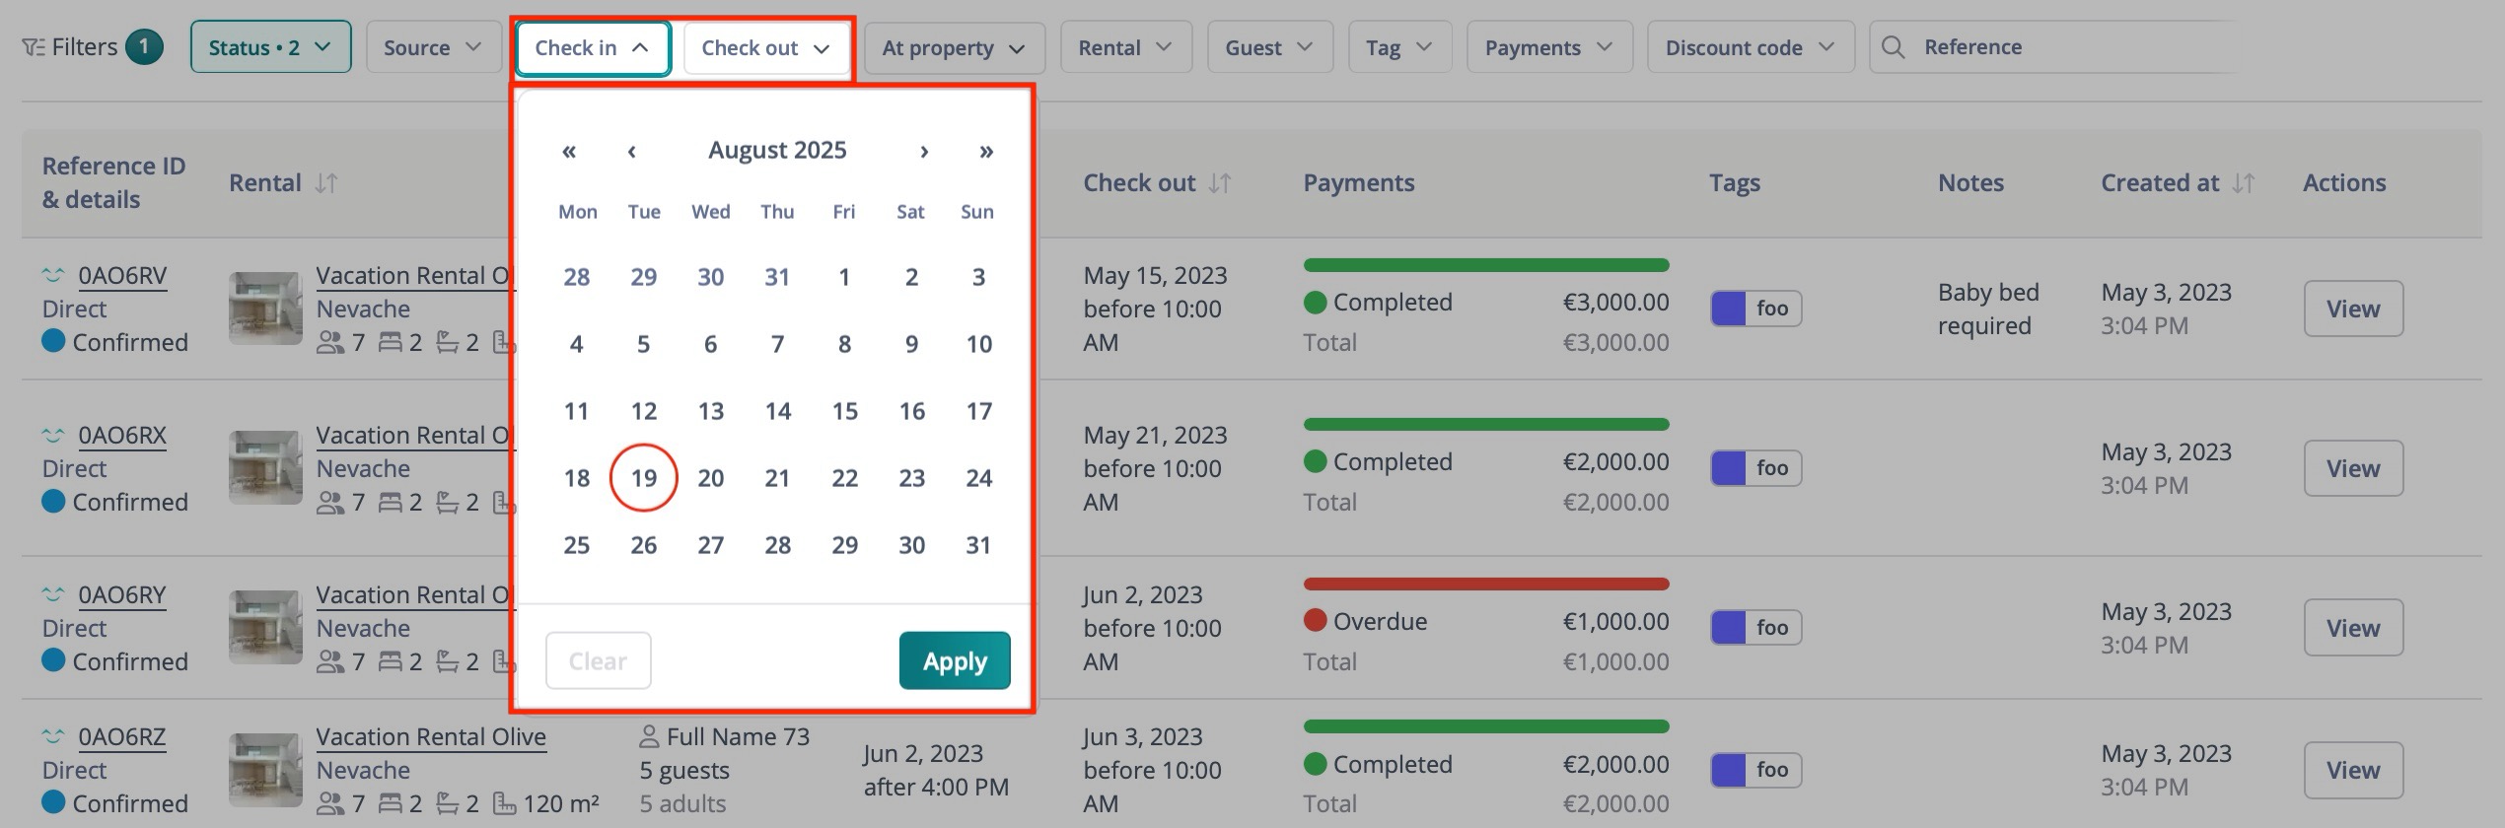This screenshot has height=828, width=2505.
Task: Go to previous year in calendar
Action: coord(569,151)
